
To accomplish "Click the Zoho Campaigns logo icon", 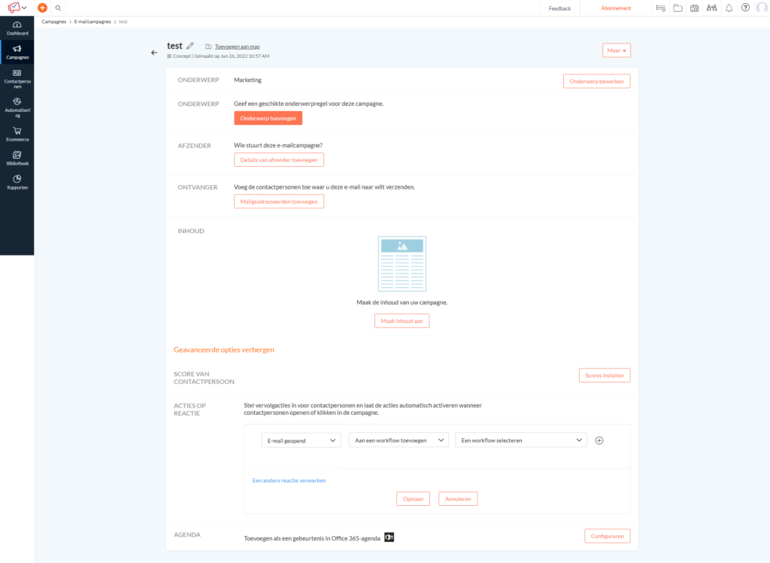I will point(14,8).
